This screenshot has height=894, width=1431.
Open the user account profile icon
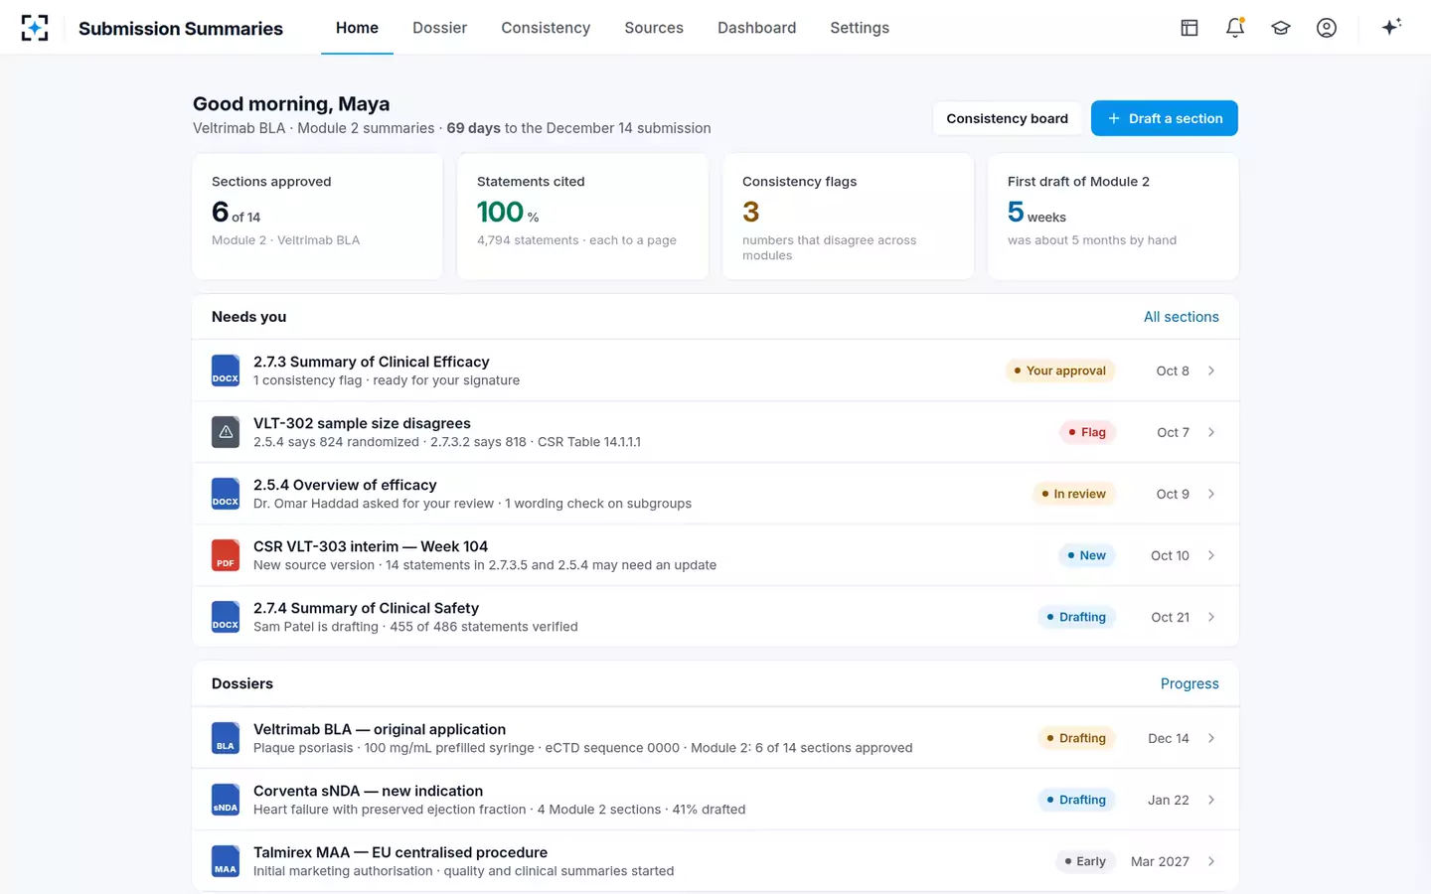(x=1327, y=28)
